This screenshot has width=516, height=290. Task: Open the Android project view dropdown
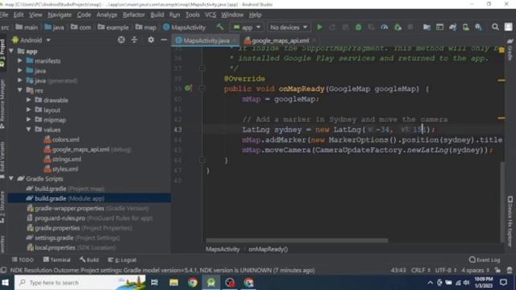tap(31, 40)
